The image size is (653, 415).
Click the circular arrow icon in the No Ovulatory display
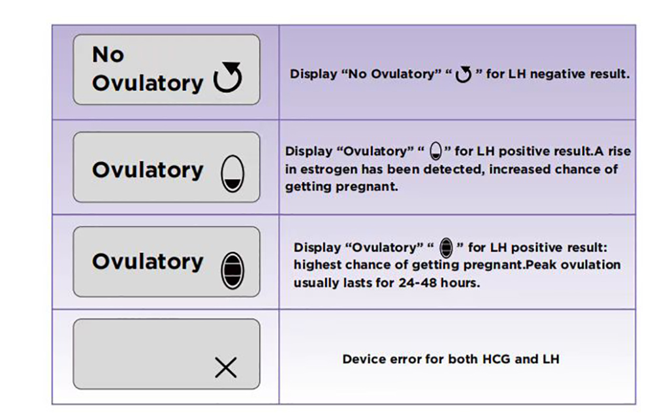[228, 78]
